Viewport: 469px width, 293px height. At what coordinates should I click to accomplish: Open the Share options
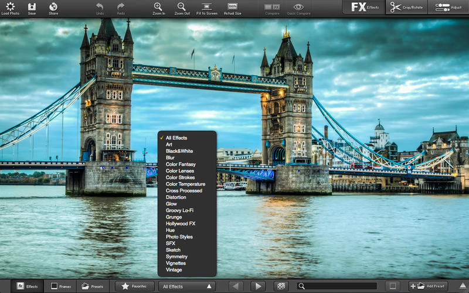53,6
